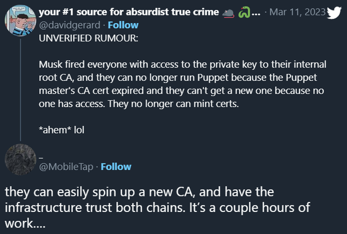Click the rat emoji in display name
The width and height of the screenshot is (347, 234).
coord(228,13)
